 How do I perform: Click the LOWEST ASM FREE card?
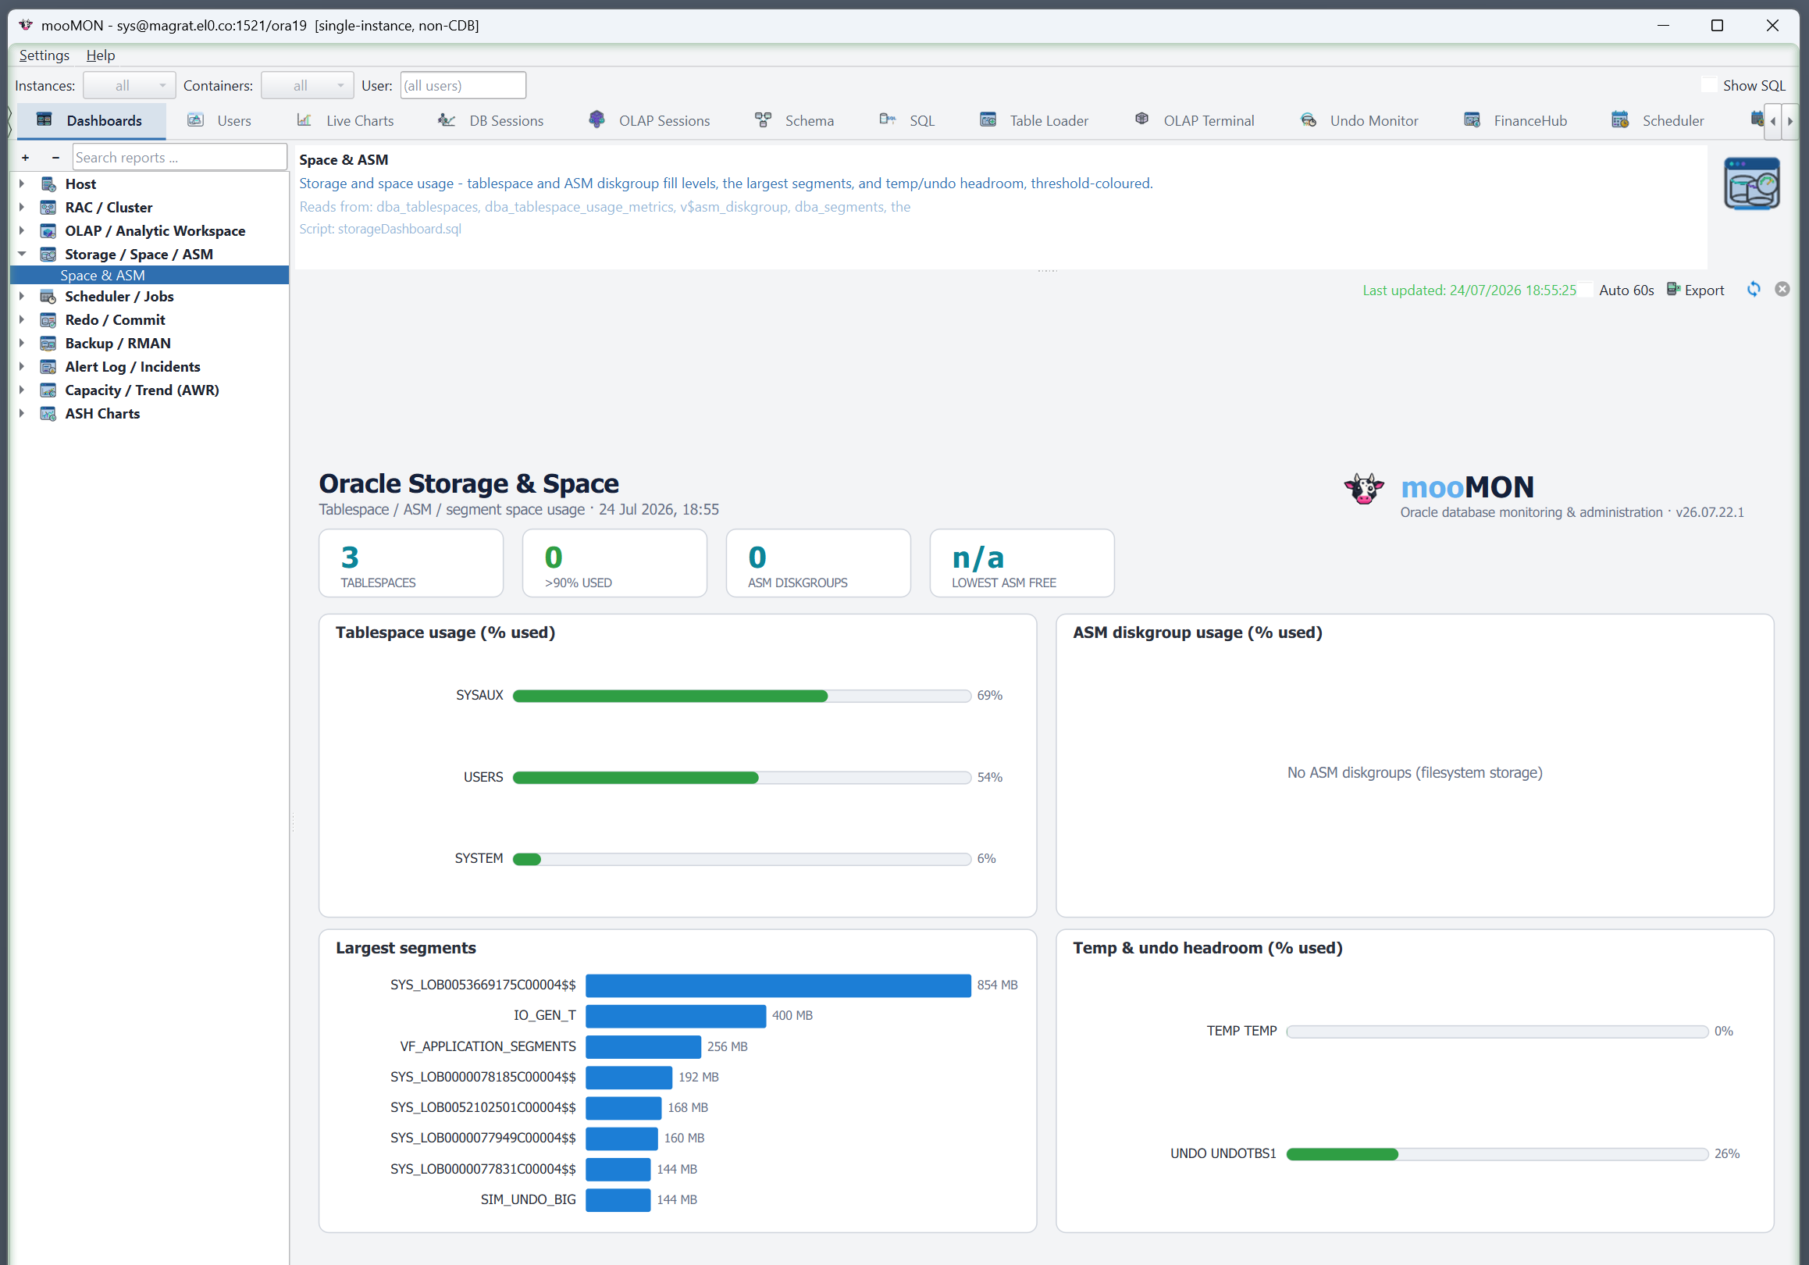coord(1022,564)
